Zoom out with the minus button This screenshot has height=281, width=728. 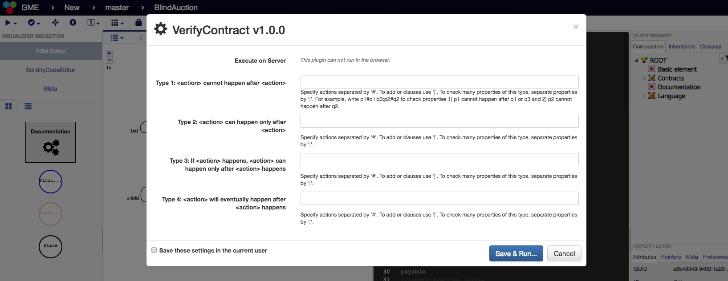[x=109, y=60]
